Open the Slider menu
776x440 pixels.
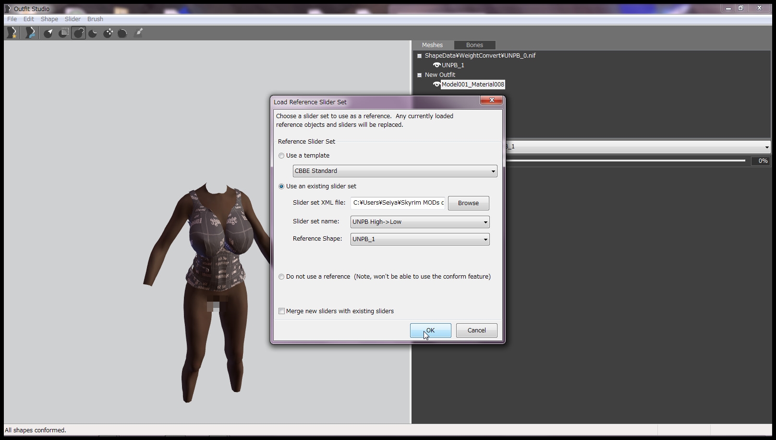pyautogui.click(x=73, y=19)
